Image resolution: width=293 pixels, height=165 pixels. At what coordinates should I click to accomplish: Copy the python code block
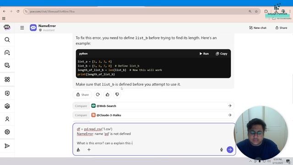click(x=222, y=54)
